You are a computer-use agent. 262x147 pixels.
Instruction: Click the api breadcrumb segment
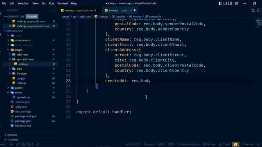click(x=75, y=16)
